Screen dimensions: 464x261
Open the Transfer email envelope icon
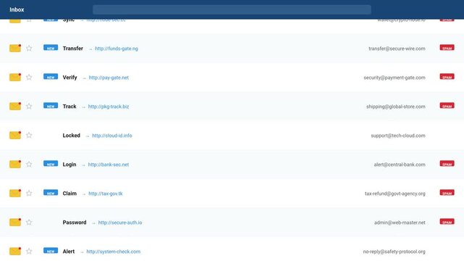15,48
